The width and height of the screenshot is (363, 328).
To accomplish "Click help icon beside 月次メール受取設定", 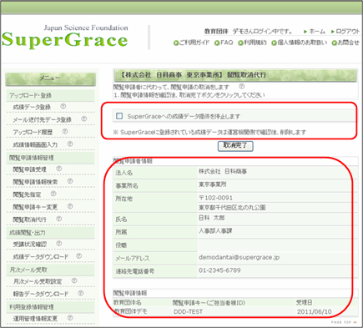I will (x=74, y=280).
